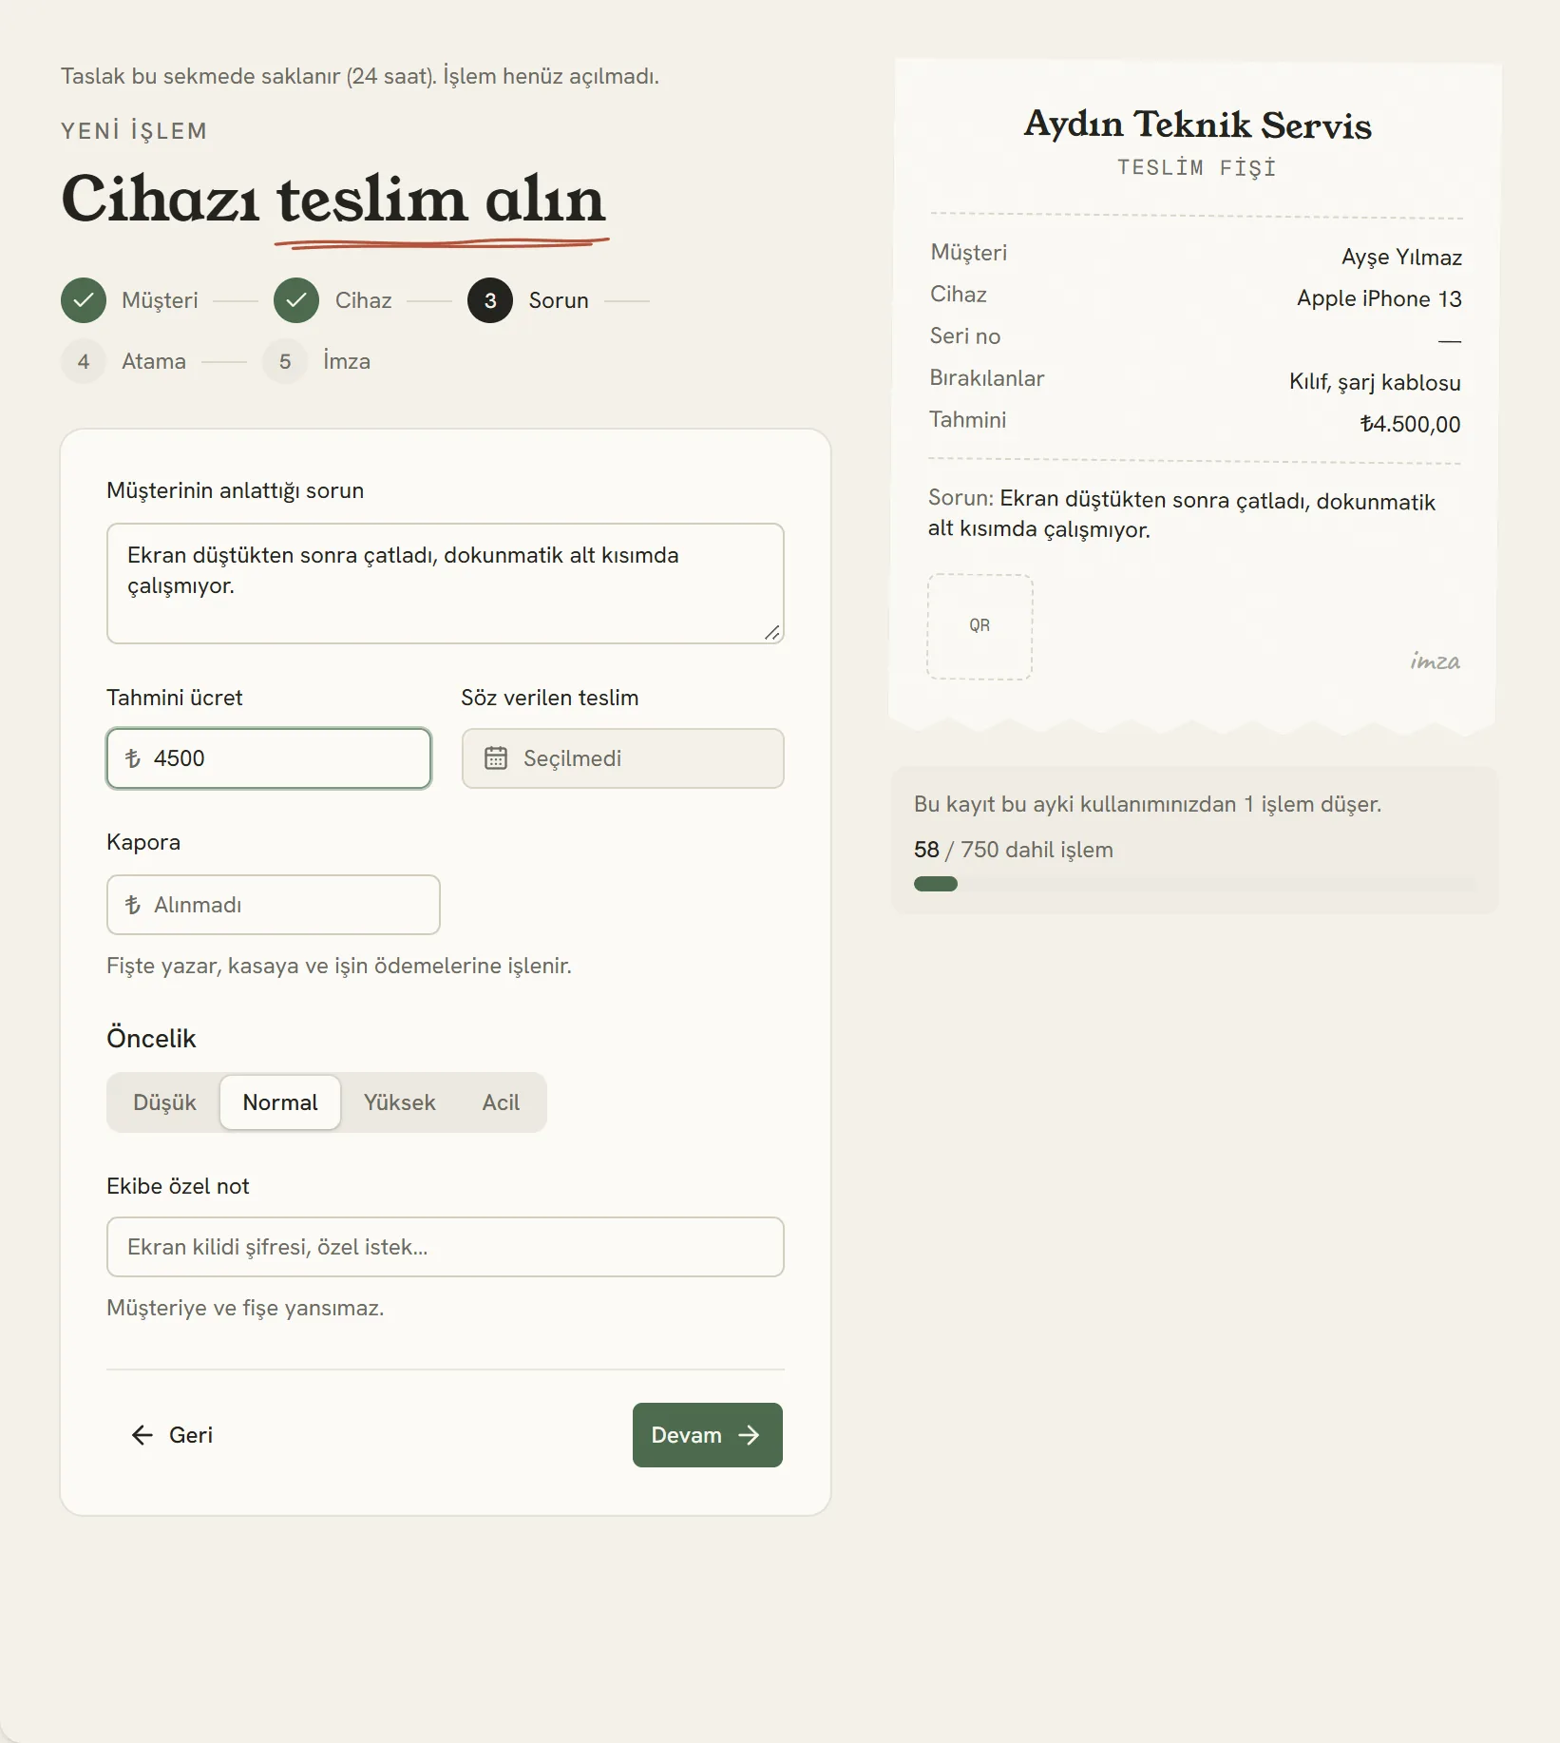Click the step 4 Atama circle
The image size is (1560, 1743).
point(84,361)
